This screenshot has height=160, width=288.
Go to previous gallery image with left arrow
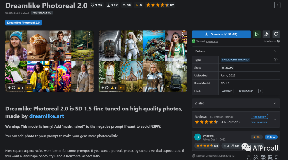(14, 61)
